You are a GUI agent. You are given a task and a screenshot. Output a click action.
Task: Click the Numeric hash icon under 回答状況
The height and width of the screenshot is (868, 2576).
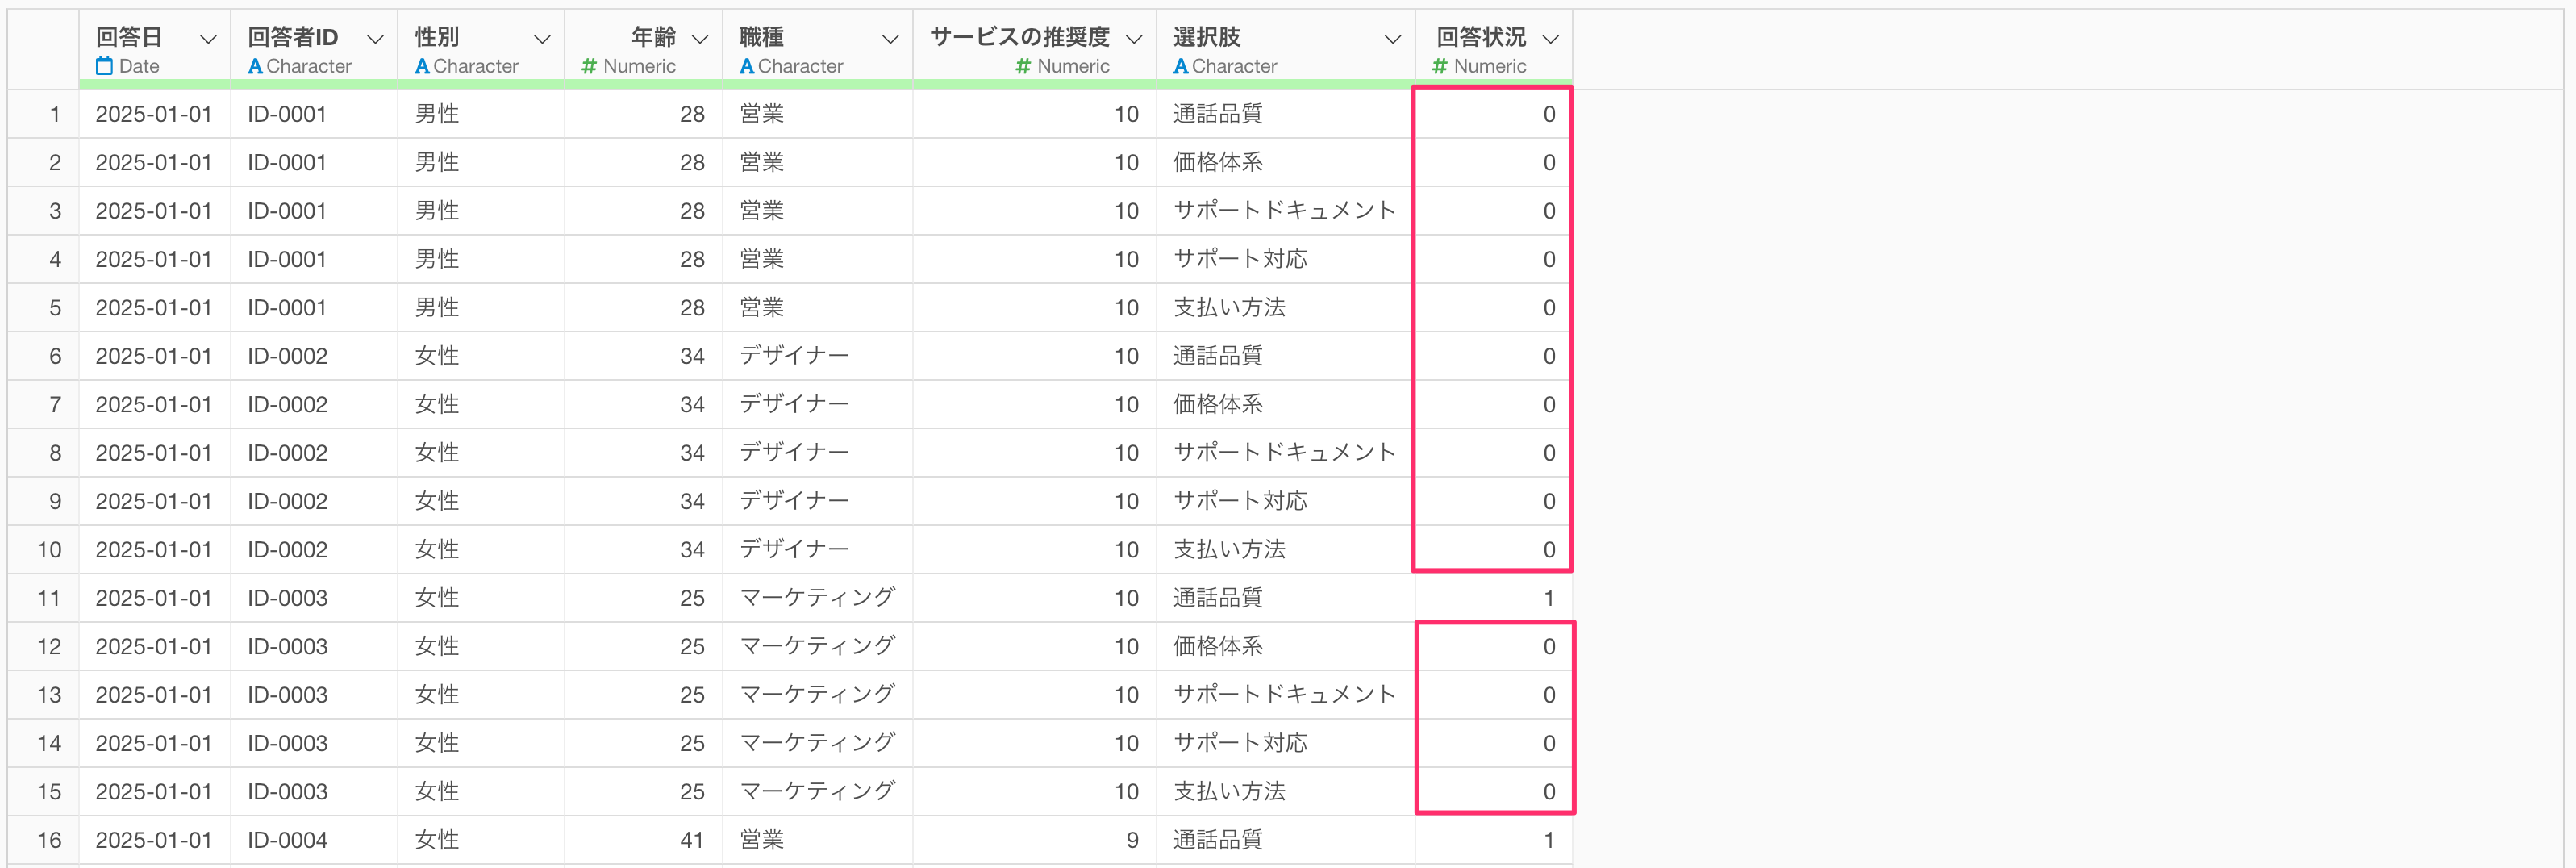point(1439,66)
